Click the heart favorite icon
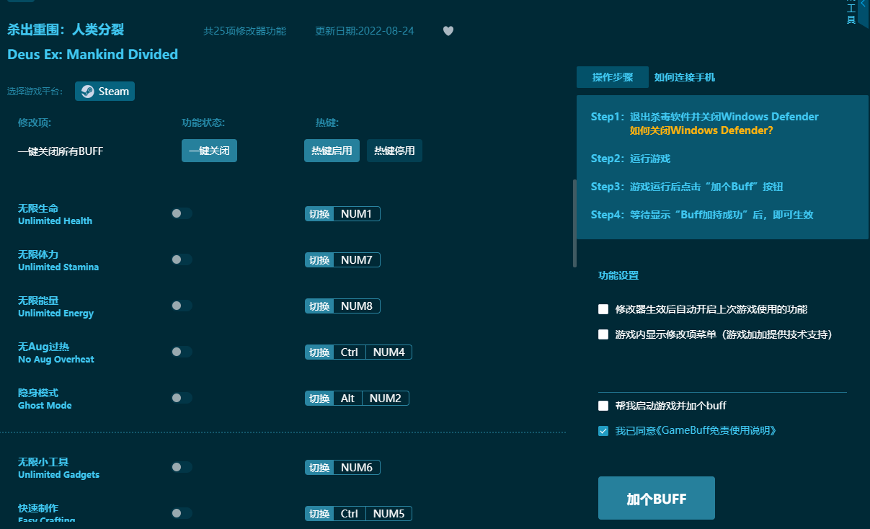Image resolution: width=870 pixels, height=529 pixels. coord(448,31)
